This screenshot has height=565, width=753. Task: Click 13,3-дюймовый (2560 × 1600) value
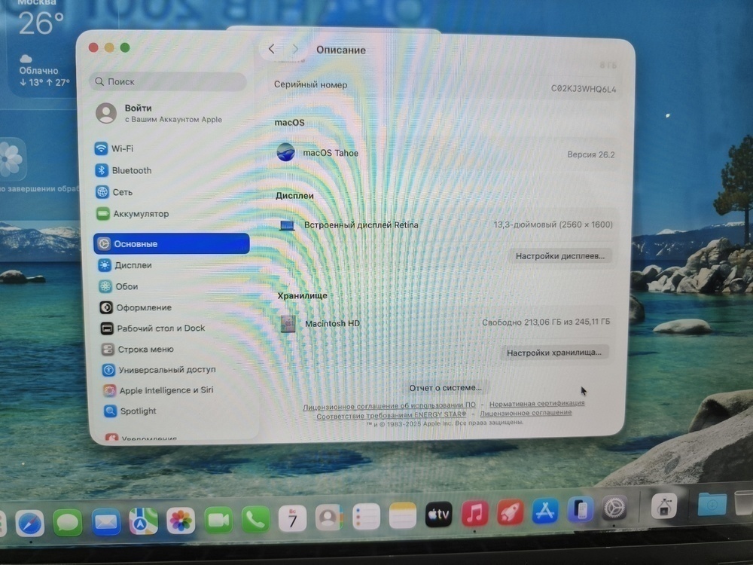pyautogui.click(x=553, y=224)
